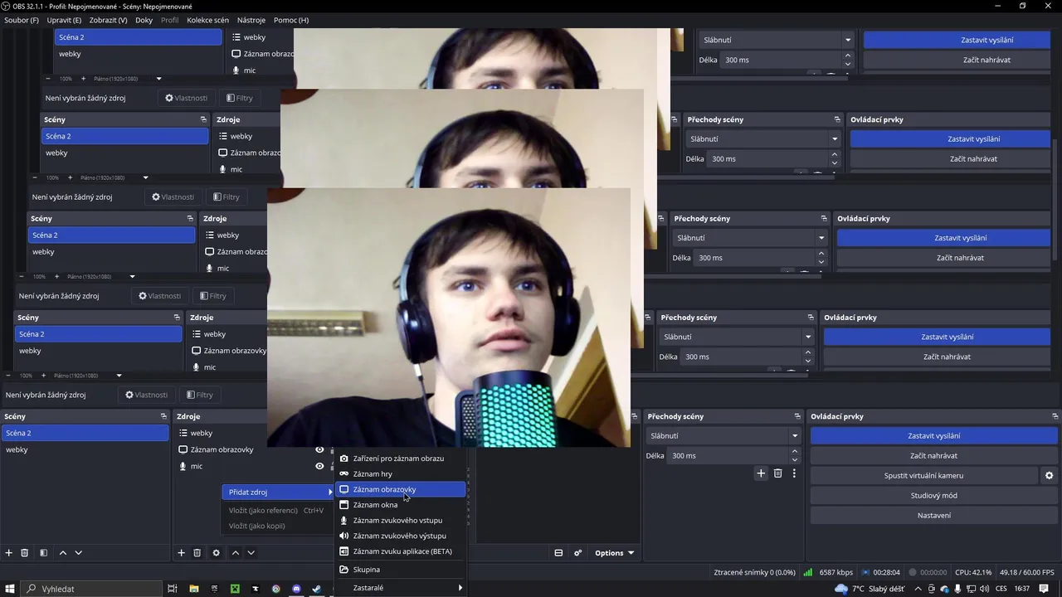Open Steam from the Windows taskbar
The height and width of the screenshot is (597, 1062).
317,589
